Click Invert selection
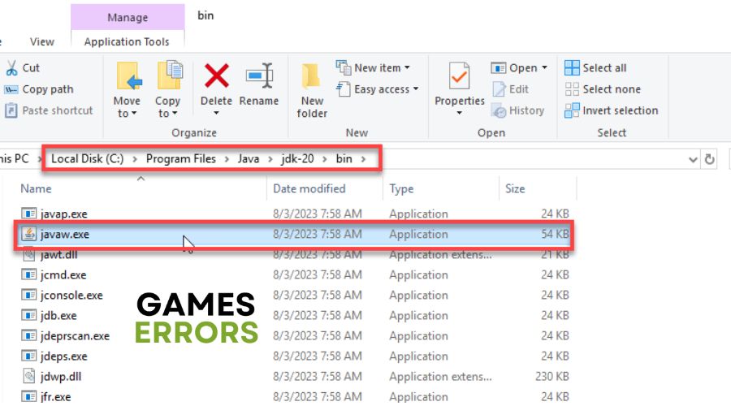 [612, 110]
